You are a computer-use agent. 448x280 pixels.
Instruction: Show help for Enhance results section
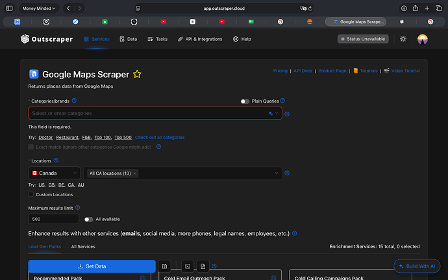tap(295, 233)
